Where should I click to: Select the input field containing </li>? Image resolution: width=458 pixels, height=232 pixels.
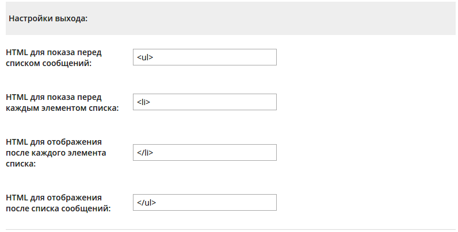click(x=204, y=152)
